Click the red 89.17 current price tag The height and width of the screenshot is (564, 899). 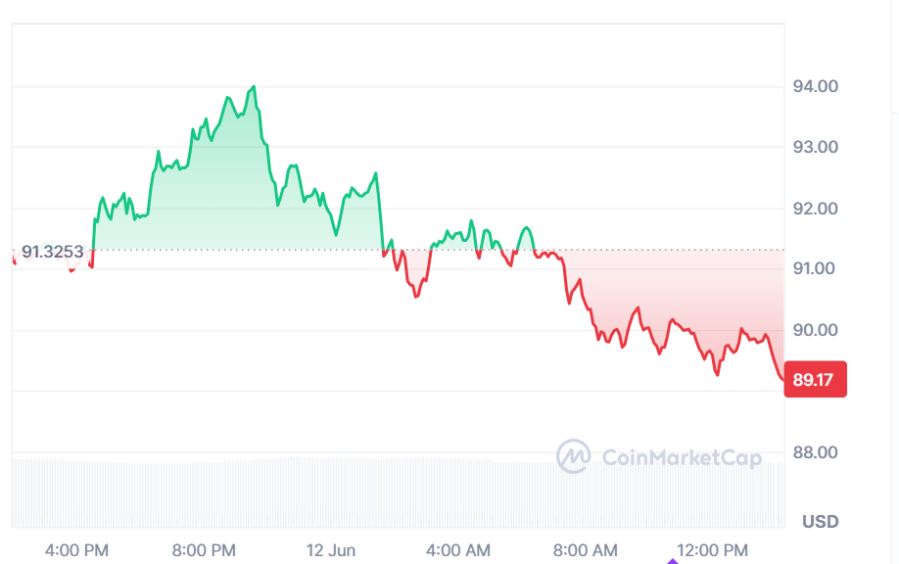click(x=816, y=380)
